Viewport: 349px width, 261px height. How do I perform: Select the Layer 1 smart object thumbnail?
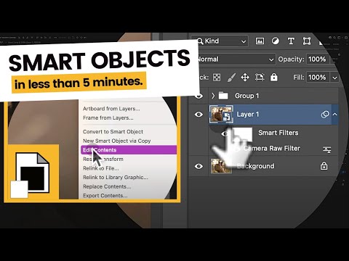pos(221,114)
